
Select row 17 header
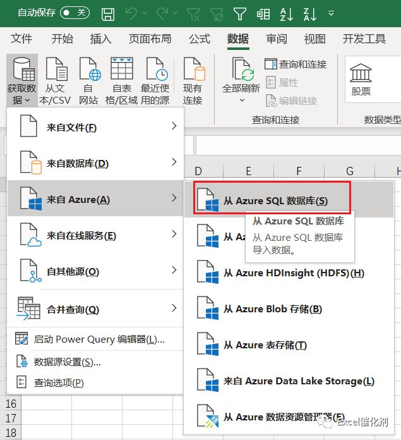10,419
